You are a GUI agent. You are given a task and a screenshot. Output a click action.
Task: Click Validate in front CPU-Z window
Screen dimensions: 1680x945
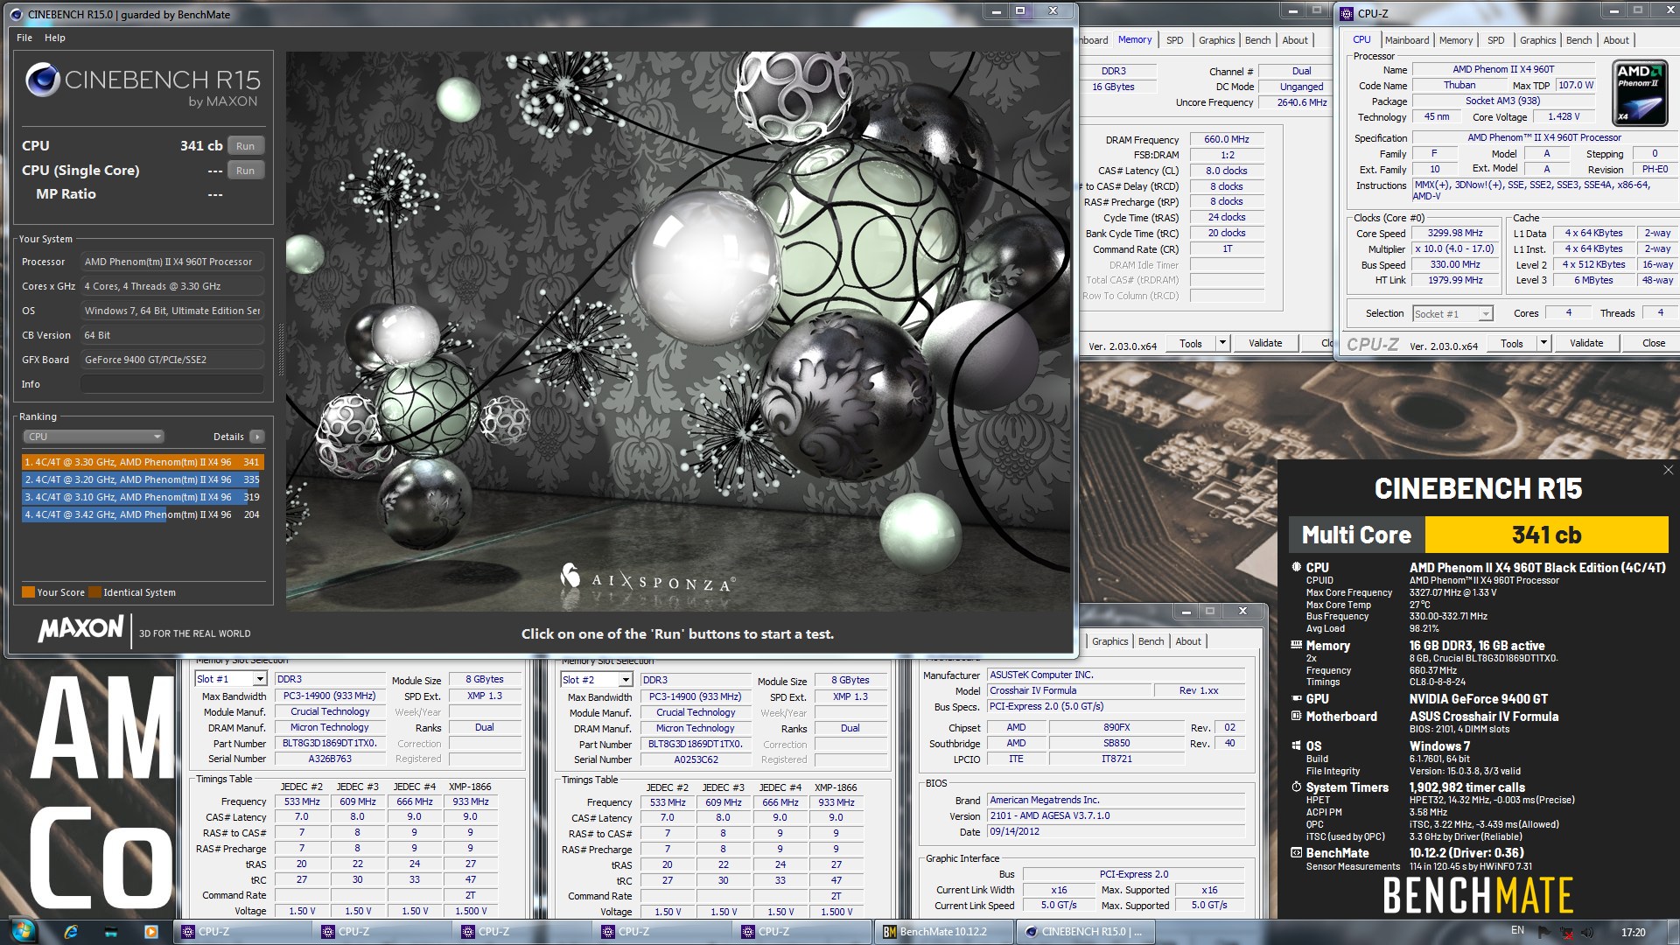click(x=1585, y=343)
